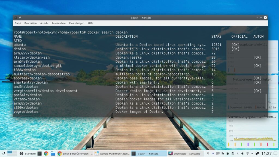This screenshot has height=157, width=279.
Task: Click the lock/logout icon beside clock
Action: pyautogui.click(x=257, y=153)
